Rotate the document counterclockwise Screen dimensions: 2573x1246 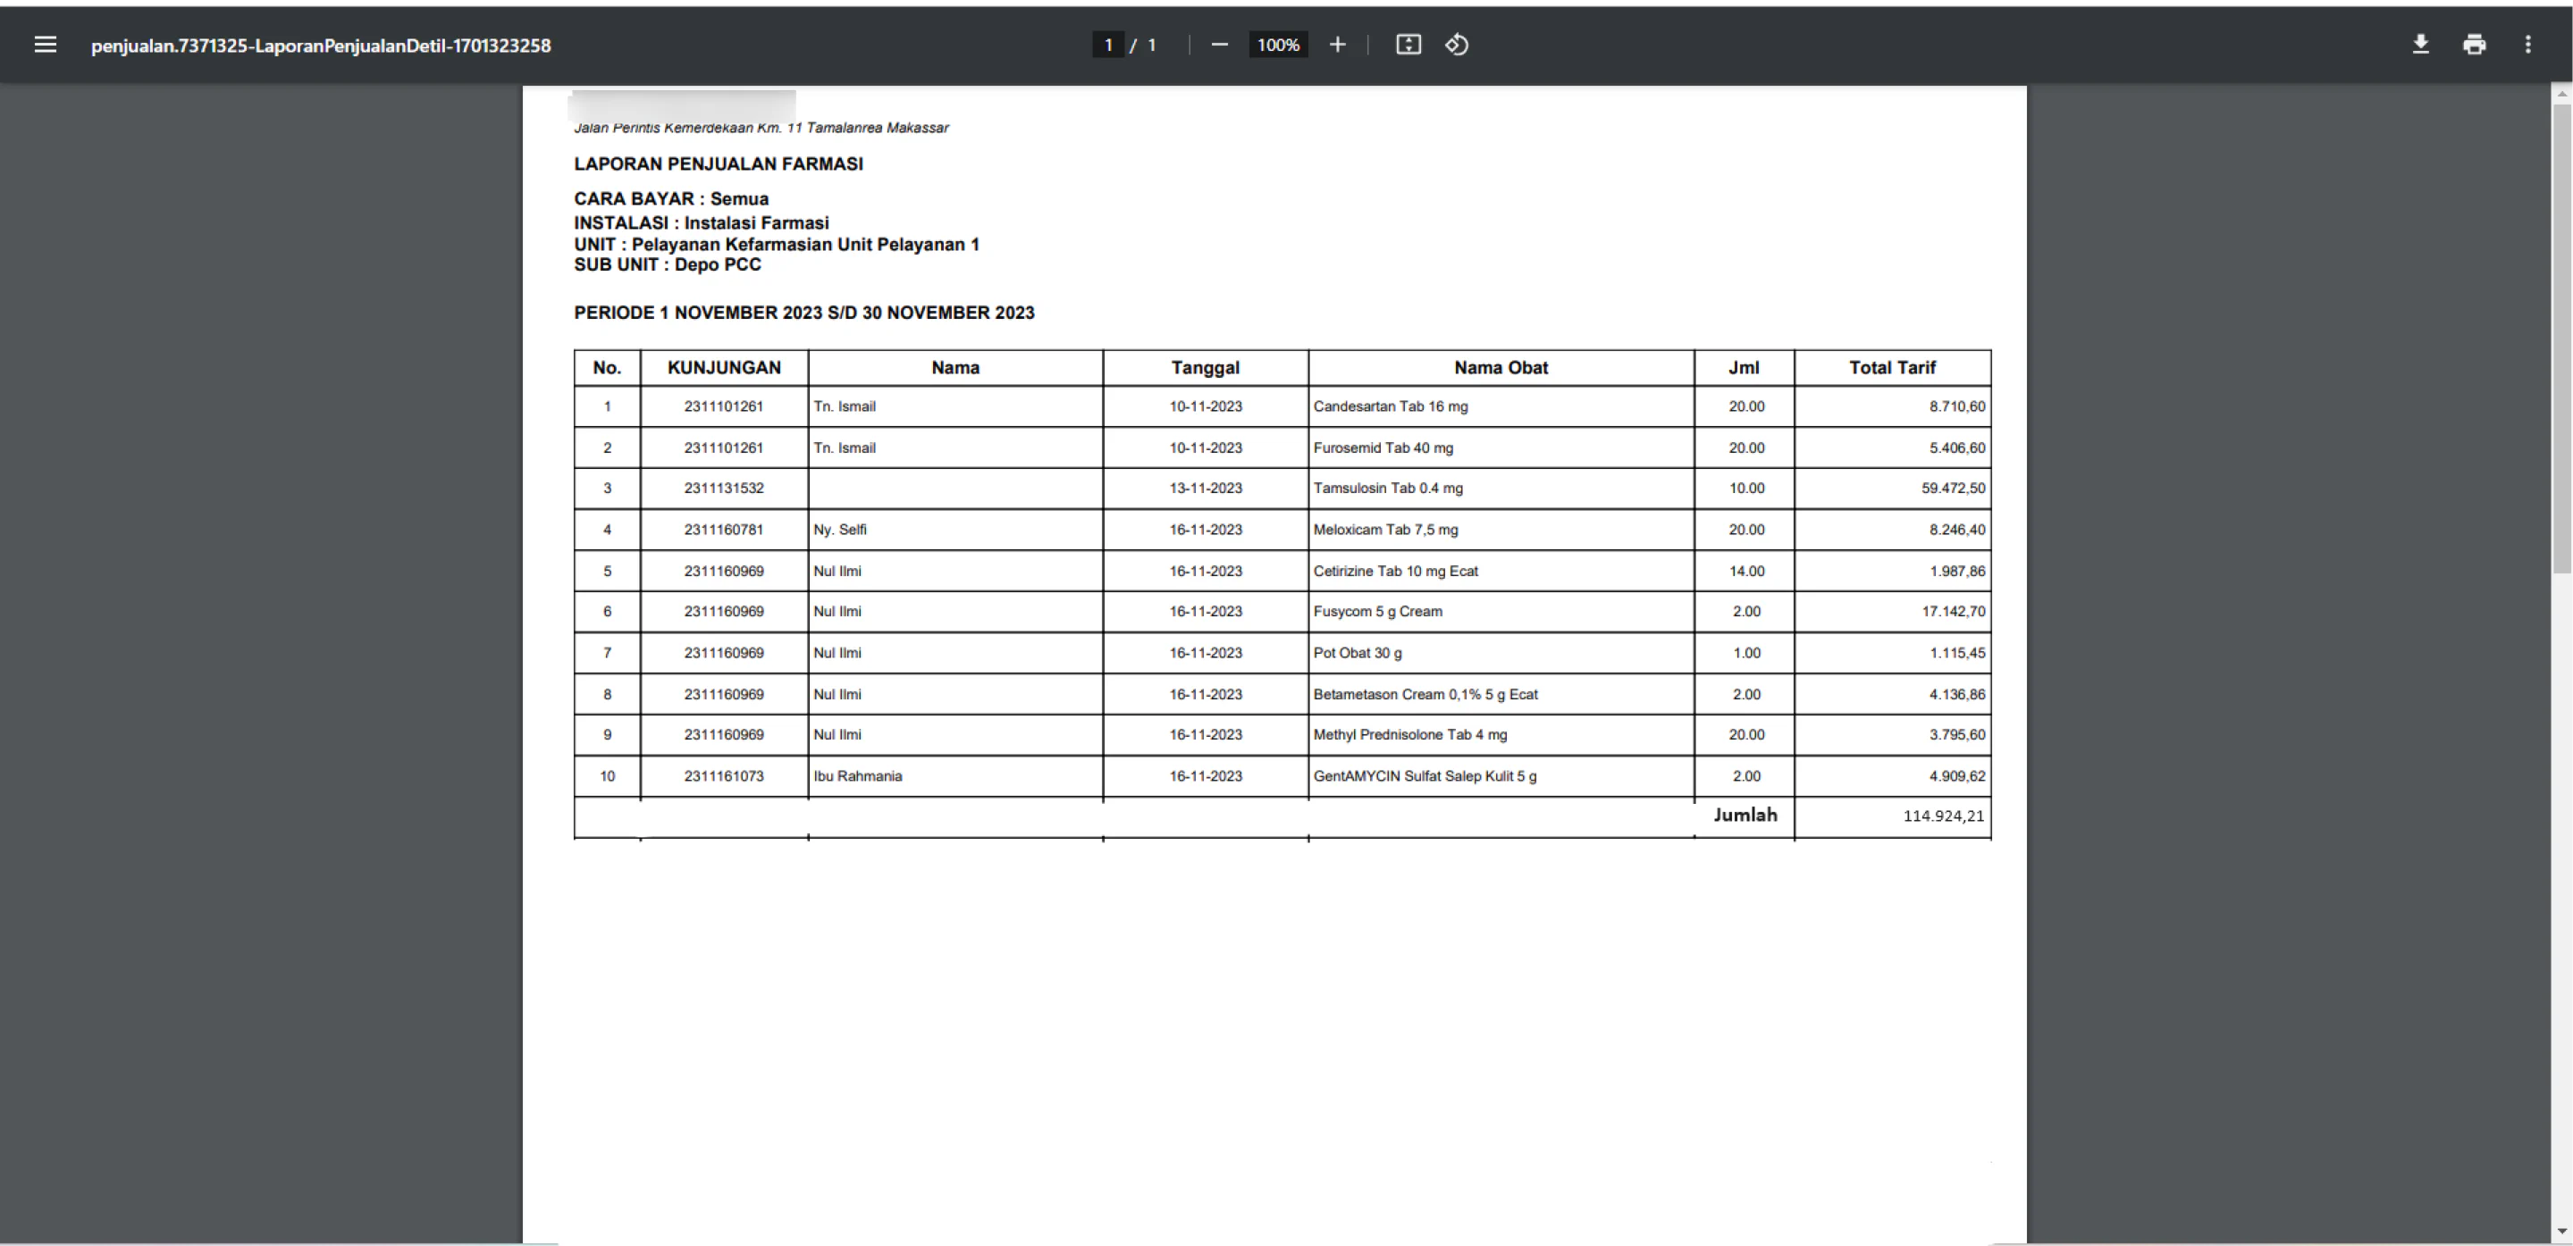click(x=1458, y=45)
